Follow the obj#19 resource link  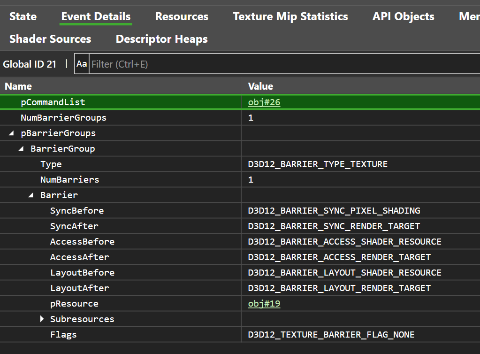click(264, 304)
